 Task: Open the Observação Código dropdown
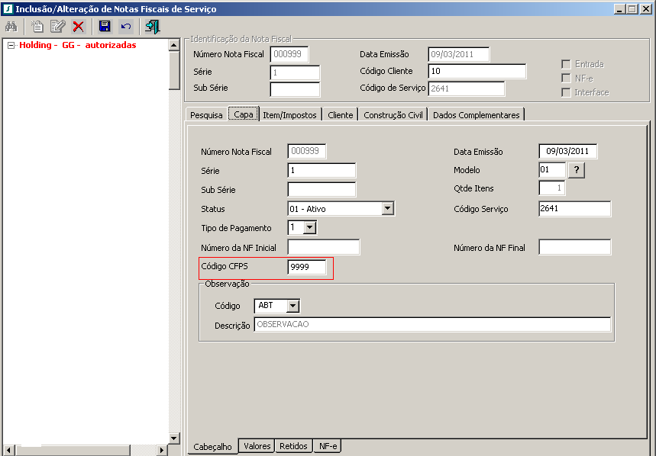pyautogui.click(x=293, y=306)
